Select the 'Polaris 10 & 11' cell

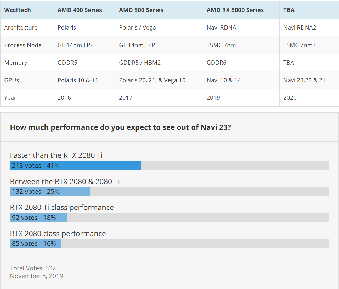(x=84, y=80)
